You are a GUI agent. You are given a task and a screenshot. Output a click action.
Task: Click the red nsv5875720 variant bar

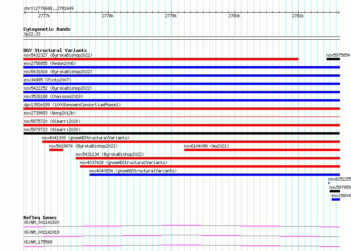pos(181,125)
